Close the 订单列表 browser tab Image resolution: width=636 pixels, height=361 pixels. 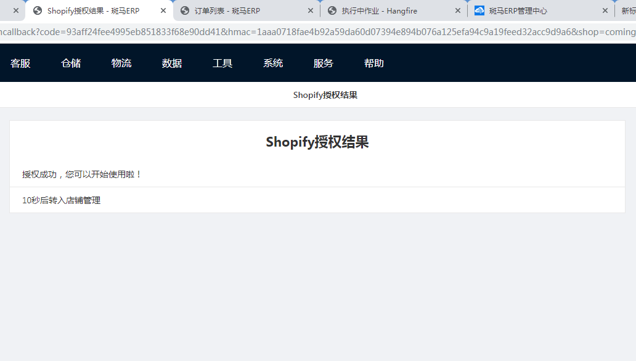[311, 10]
